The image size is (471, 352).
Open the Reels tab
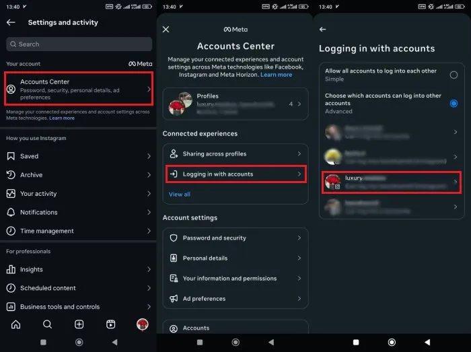click(x=110, y=324)
